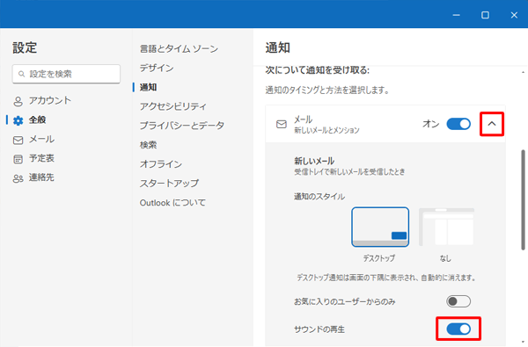Open 言語とタイム ゾーン settings
Screen dimensions: 528x347
pyautogui.click(x=179, y=48)
